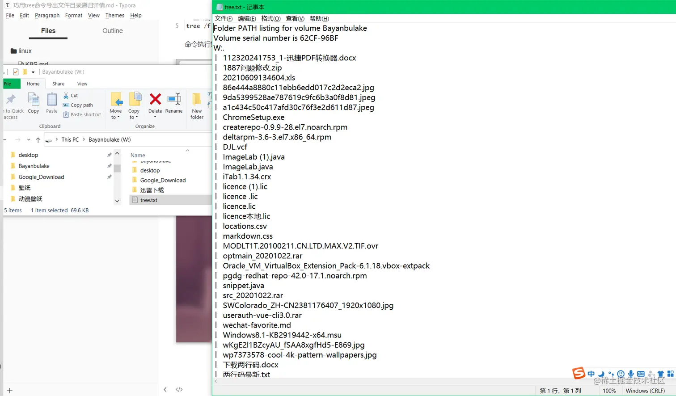This screenshot has height=396, width=676.
Task: Open Notepad 帮助(H) menu
Action: pos(319,18)
